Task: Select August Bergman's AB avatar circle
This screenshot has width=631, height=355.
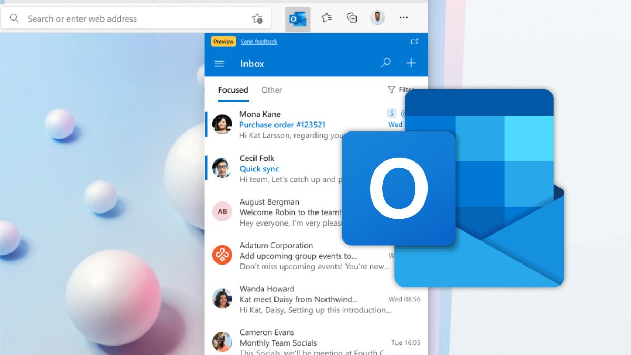Action: coord(222,211)
